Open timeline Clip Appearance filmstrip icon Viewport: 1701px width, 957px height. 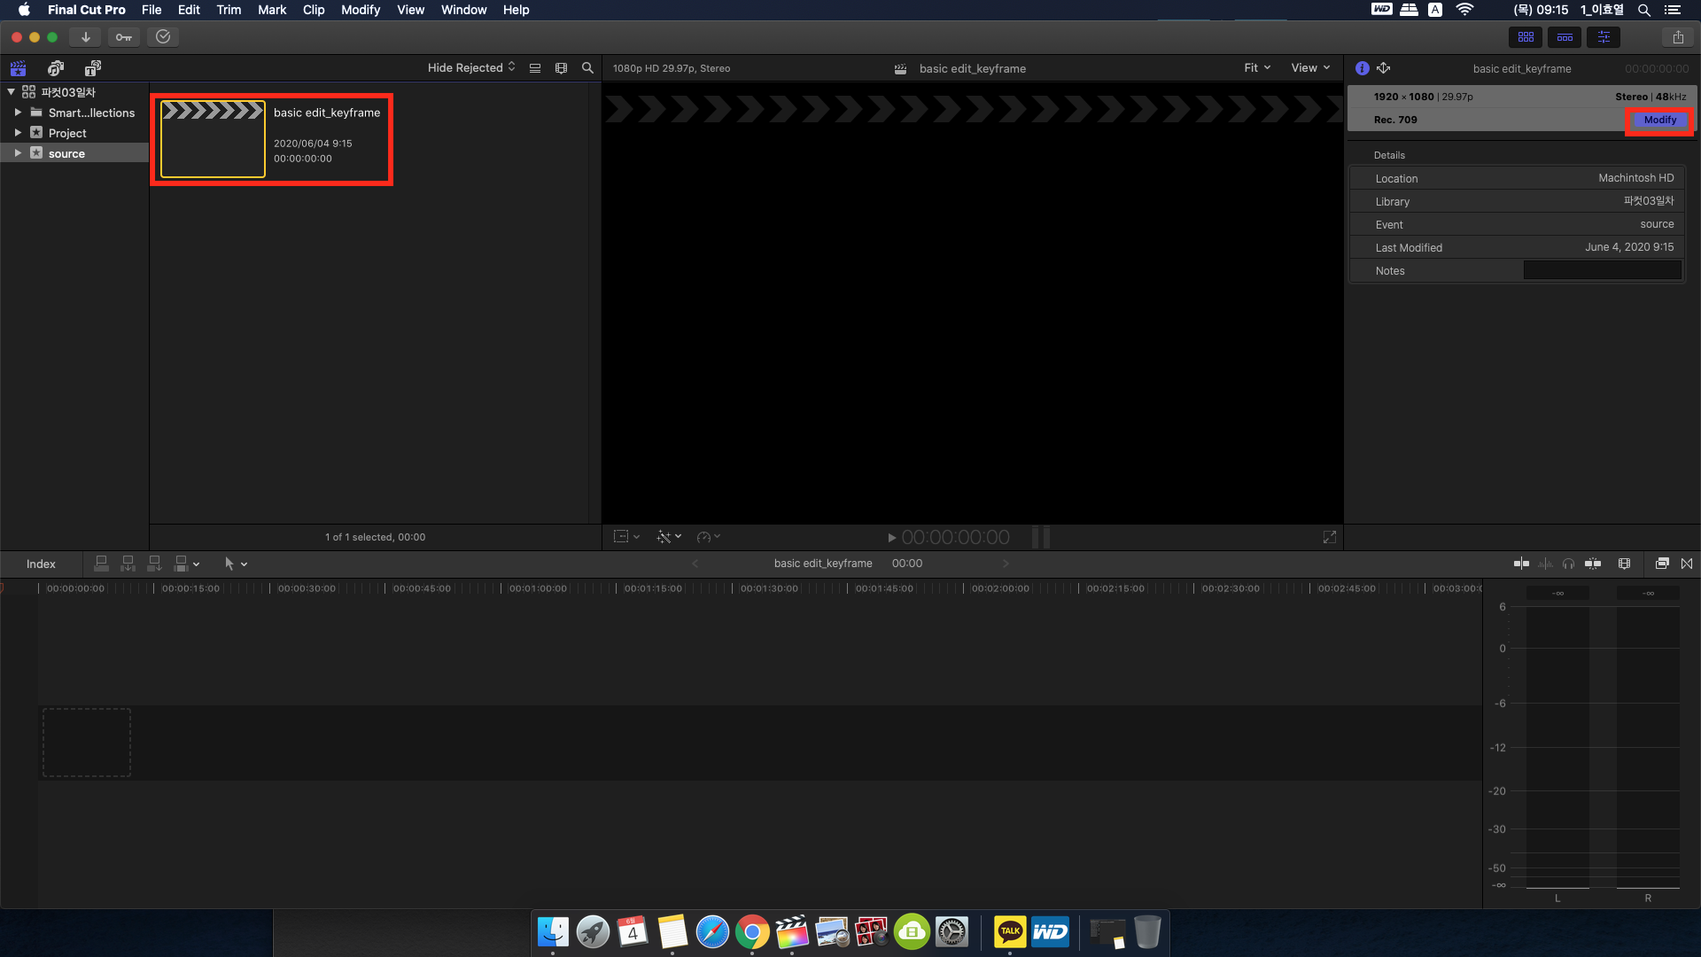[x=1624, y=564]
